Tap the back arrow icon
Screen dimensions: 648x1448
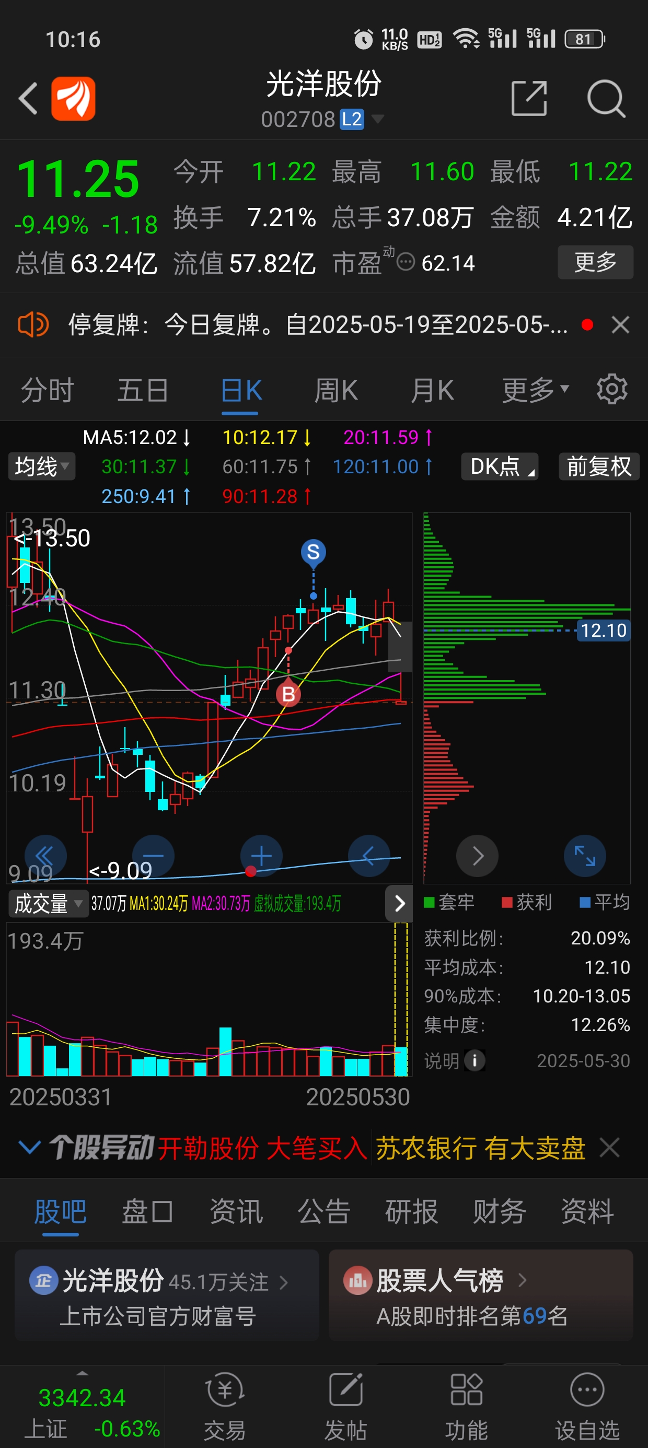[x=28, y=98]
